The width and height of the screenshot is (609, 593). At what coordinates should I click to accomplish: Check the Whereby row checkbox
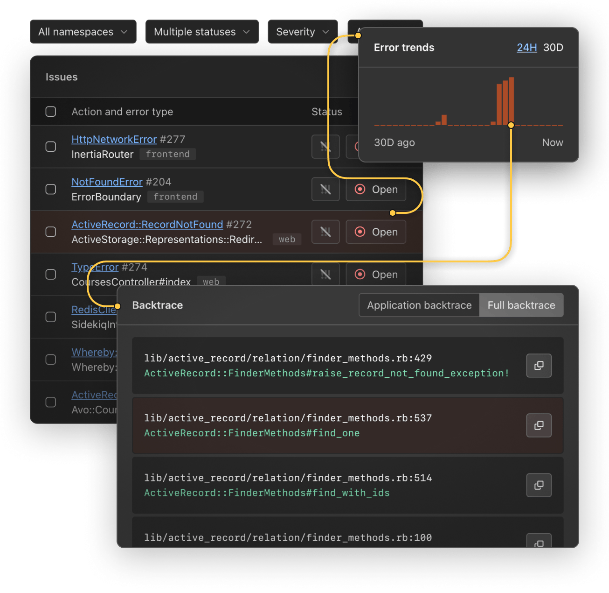point(51,360)
